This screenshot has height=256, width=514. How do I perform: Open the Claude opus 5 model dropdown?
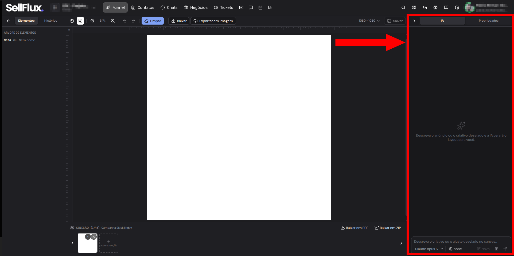point(429,249)
